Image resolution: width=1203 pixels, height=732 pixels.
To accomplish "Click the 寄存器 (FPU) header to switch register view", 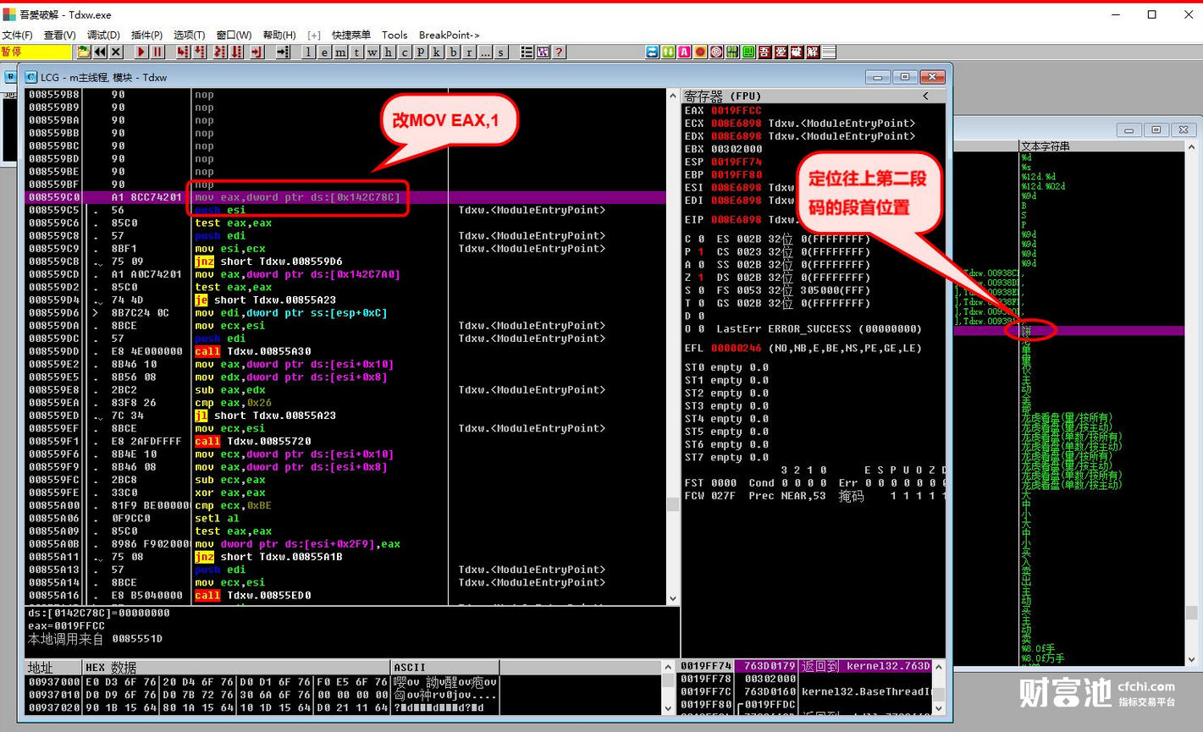I will (x=722, y=96).
